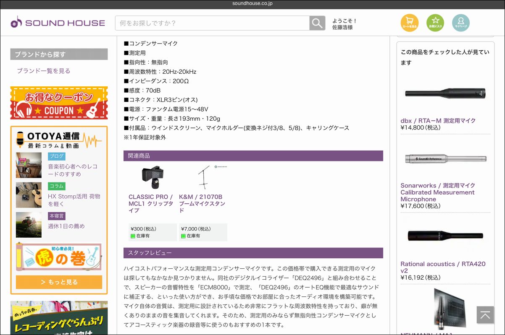The height and width of the screenshot is (335, 505).
Task: Select the ¥16,192(税込) price text
Action: tap(421, 278)
